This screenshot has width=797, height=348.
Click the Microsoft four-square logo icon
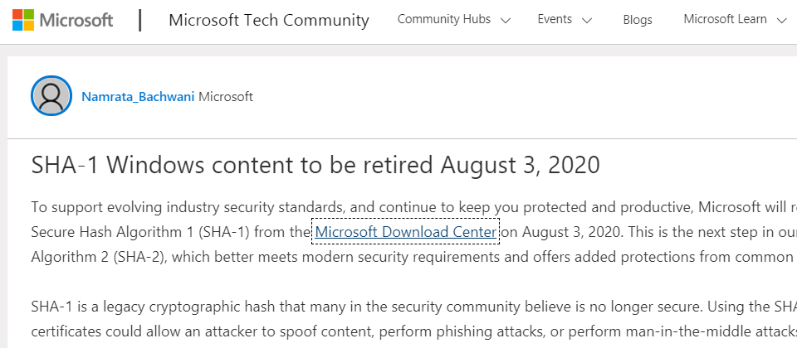click(x=23, y=20)
